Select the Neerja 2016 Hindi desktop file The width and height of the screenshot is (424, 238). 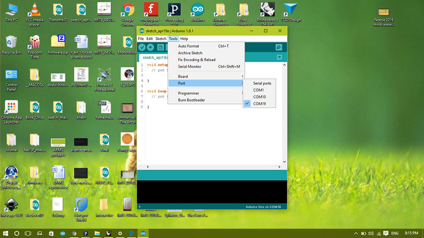point(384,17)
